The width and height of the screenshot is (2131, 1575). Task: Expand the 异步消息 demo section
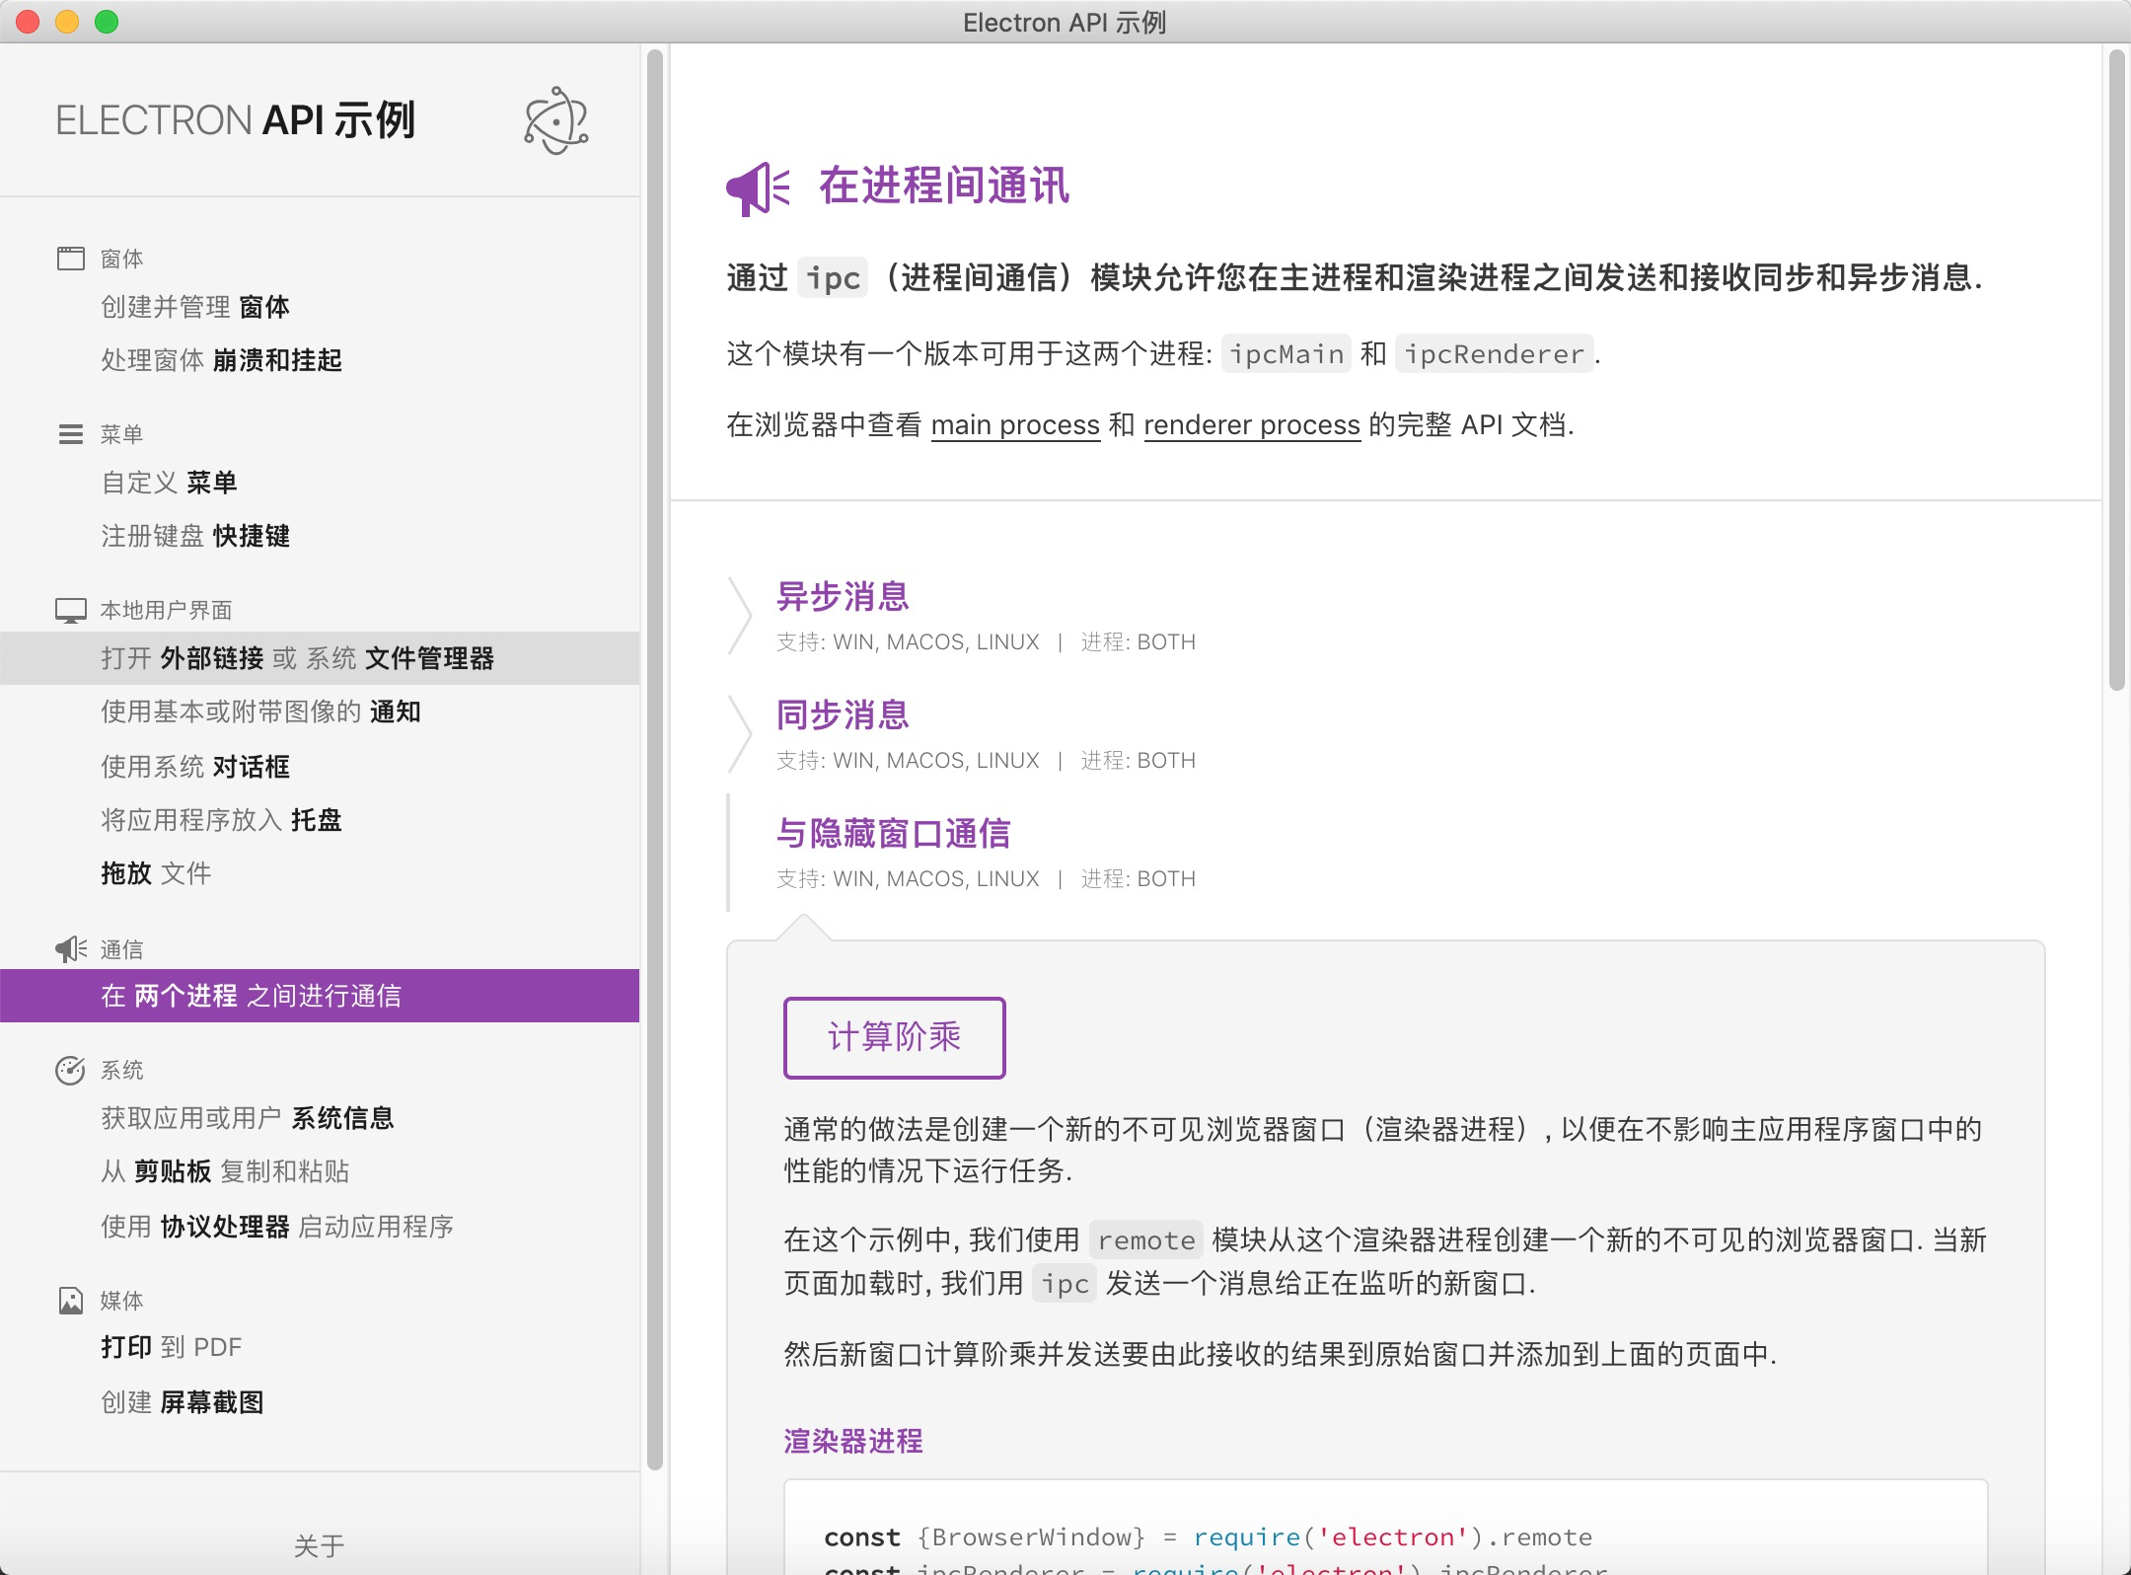point(843,598)
